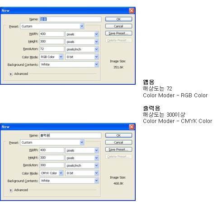Click Resolution field showing 300 in bottom dialog
217x209 pixels.
(52, 165)
